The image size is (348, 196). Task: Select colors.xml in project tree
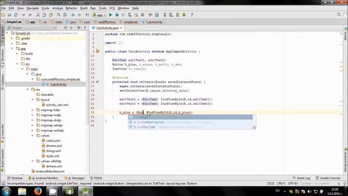click(x=53, y=140)
